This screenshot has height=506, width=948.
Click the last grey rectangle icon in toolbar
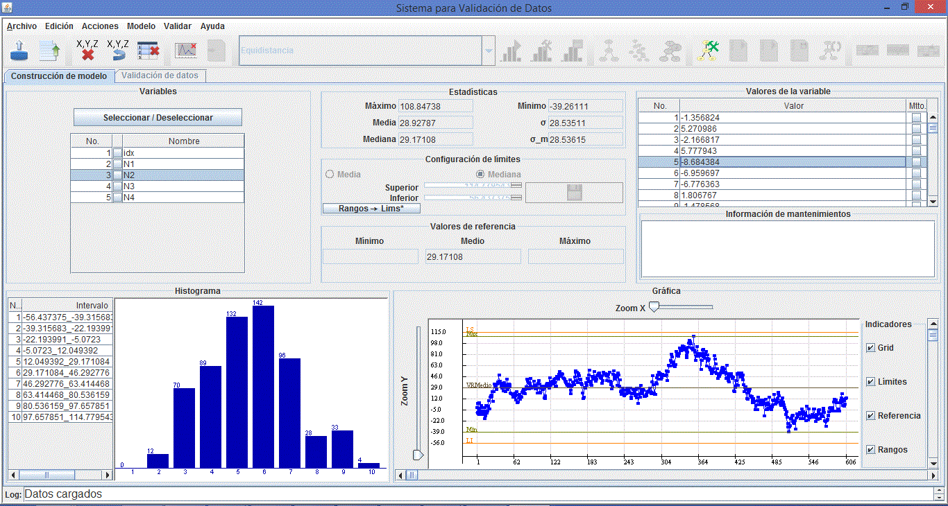[x=929, y=51]
